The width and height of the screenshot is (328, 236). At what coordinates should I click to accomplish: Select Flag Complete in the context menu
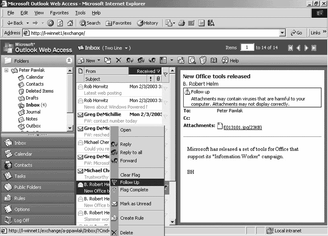tap(137, 189)
